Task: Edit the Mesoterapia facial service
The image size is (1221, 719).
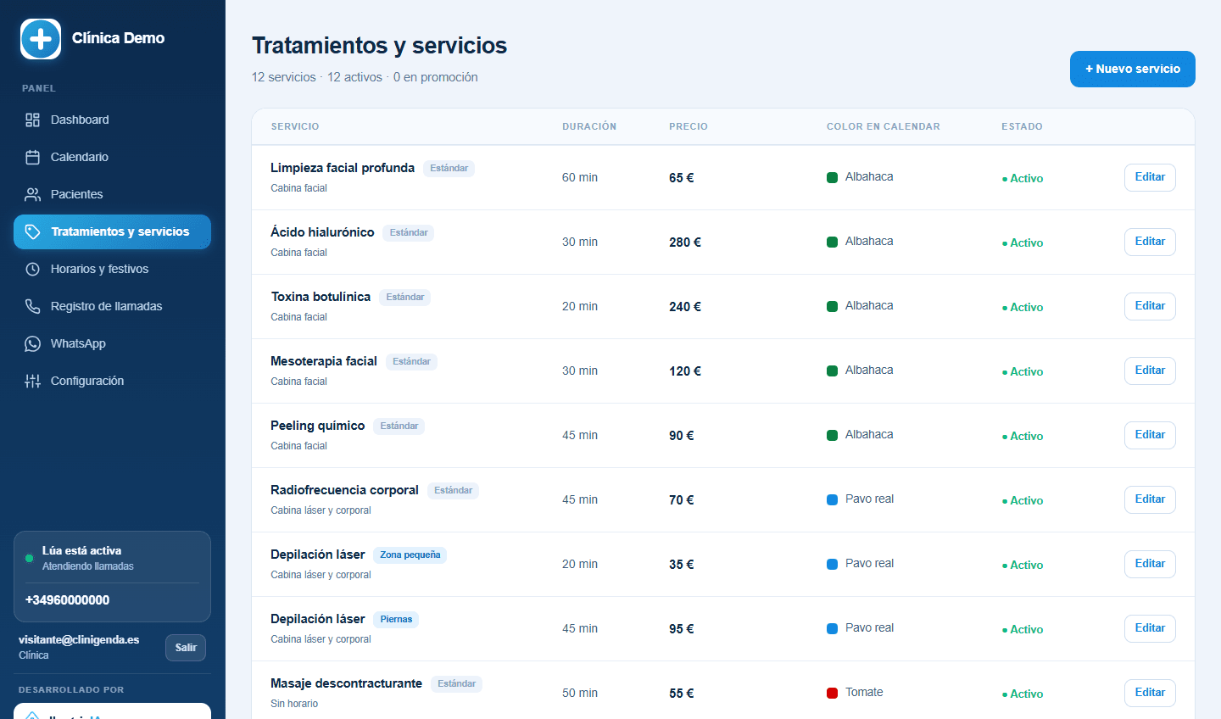Action: (1150, 371)
